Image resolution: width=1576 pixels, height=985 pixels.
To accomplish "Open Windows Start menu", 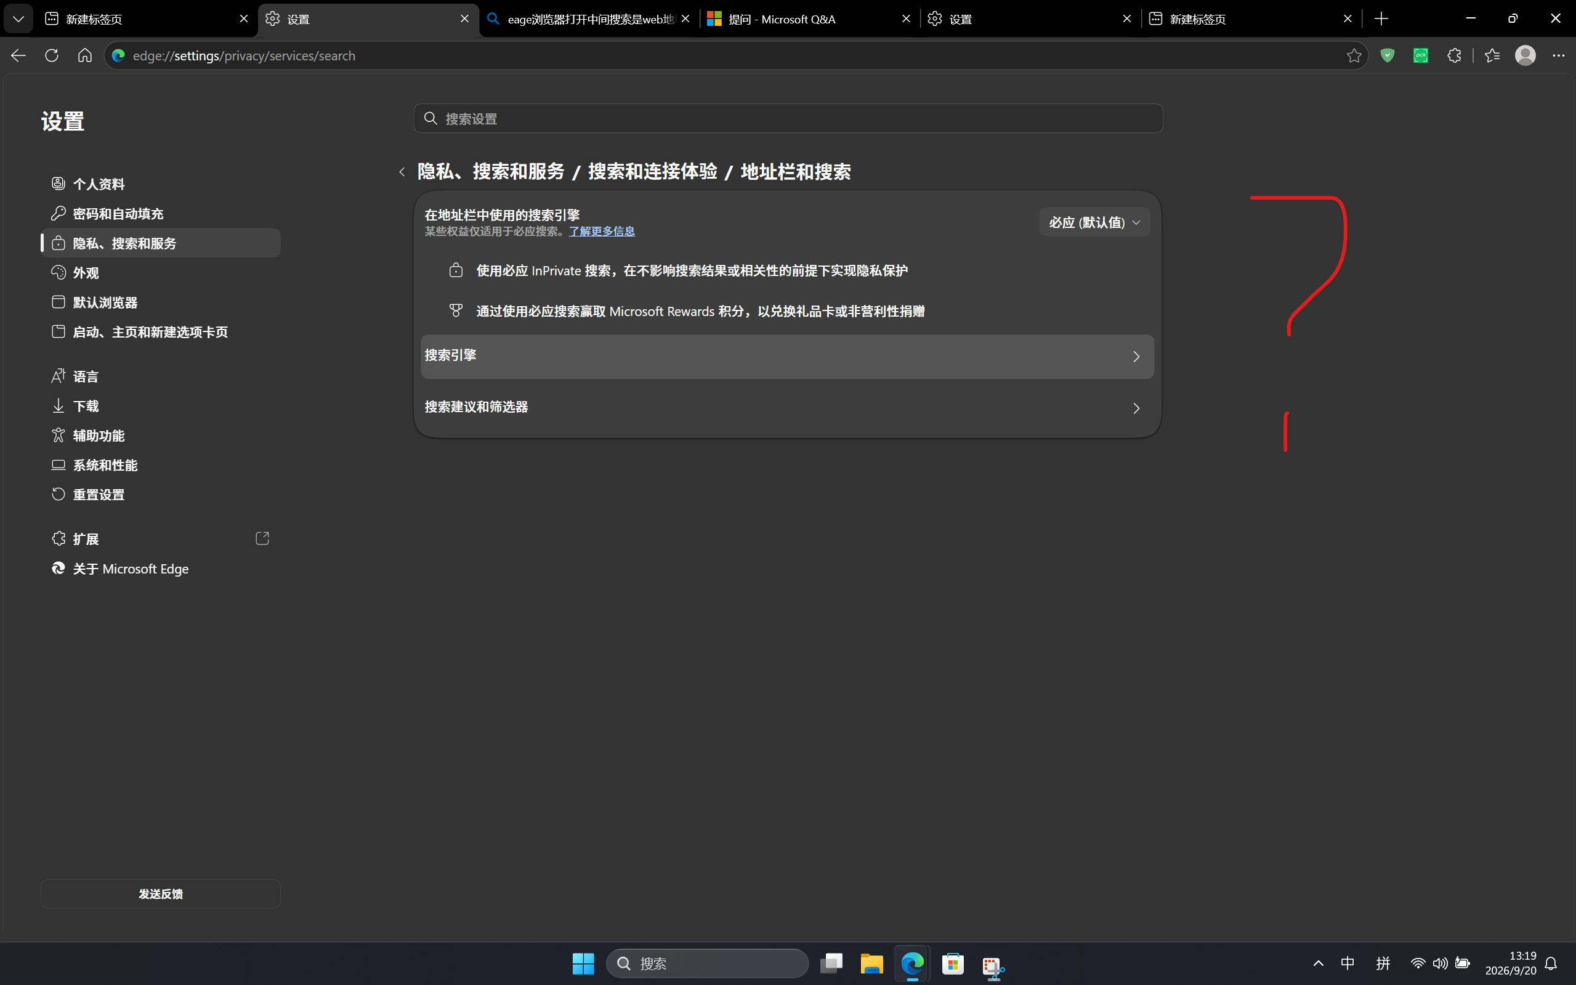I will [x=583, y=963].
